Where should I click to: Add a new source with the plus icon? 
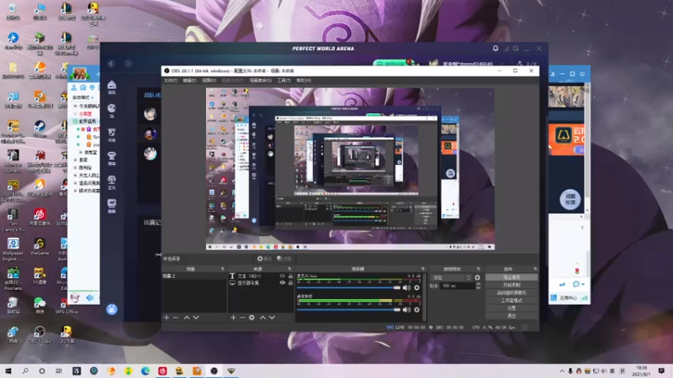[x=233, y=318]
